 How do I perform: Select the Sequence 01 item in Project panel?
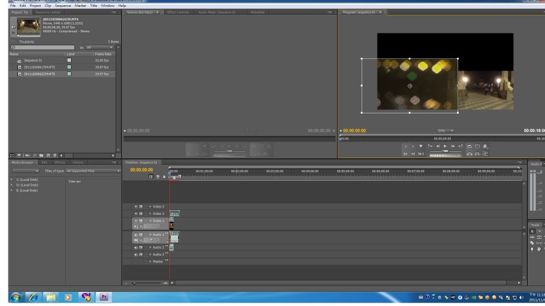tap(33, 60)
